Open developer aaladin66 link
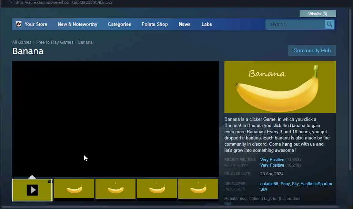The image size is (353, 209). tap(269, 184)
